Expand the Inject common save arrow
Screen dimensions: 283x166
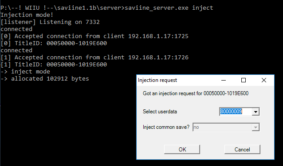tap(255, 127)
